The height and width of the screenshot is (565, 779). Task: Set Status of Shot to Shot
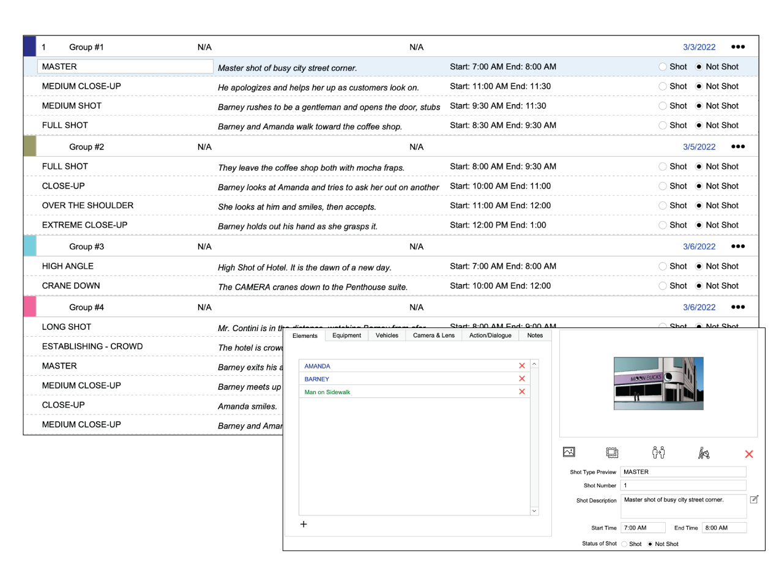[x=625, y=544]
